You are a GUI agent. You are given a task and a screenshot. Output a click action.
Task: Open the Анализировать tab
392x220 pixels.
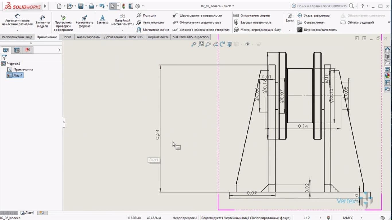tap(88, 37)
